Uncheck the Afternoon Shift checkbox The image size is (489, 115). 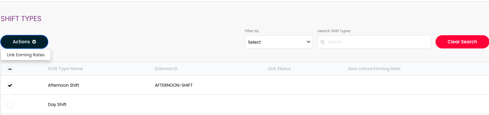coord(10,85)
